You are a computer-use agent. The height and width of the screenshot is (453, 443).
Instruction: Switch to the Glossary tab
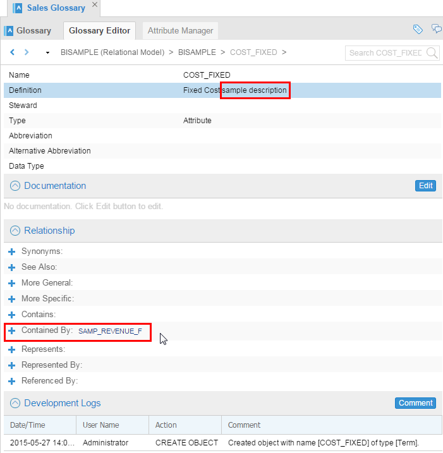28,30
